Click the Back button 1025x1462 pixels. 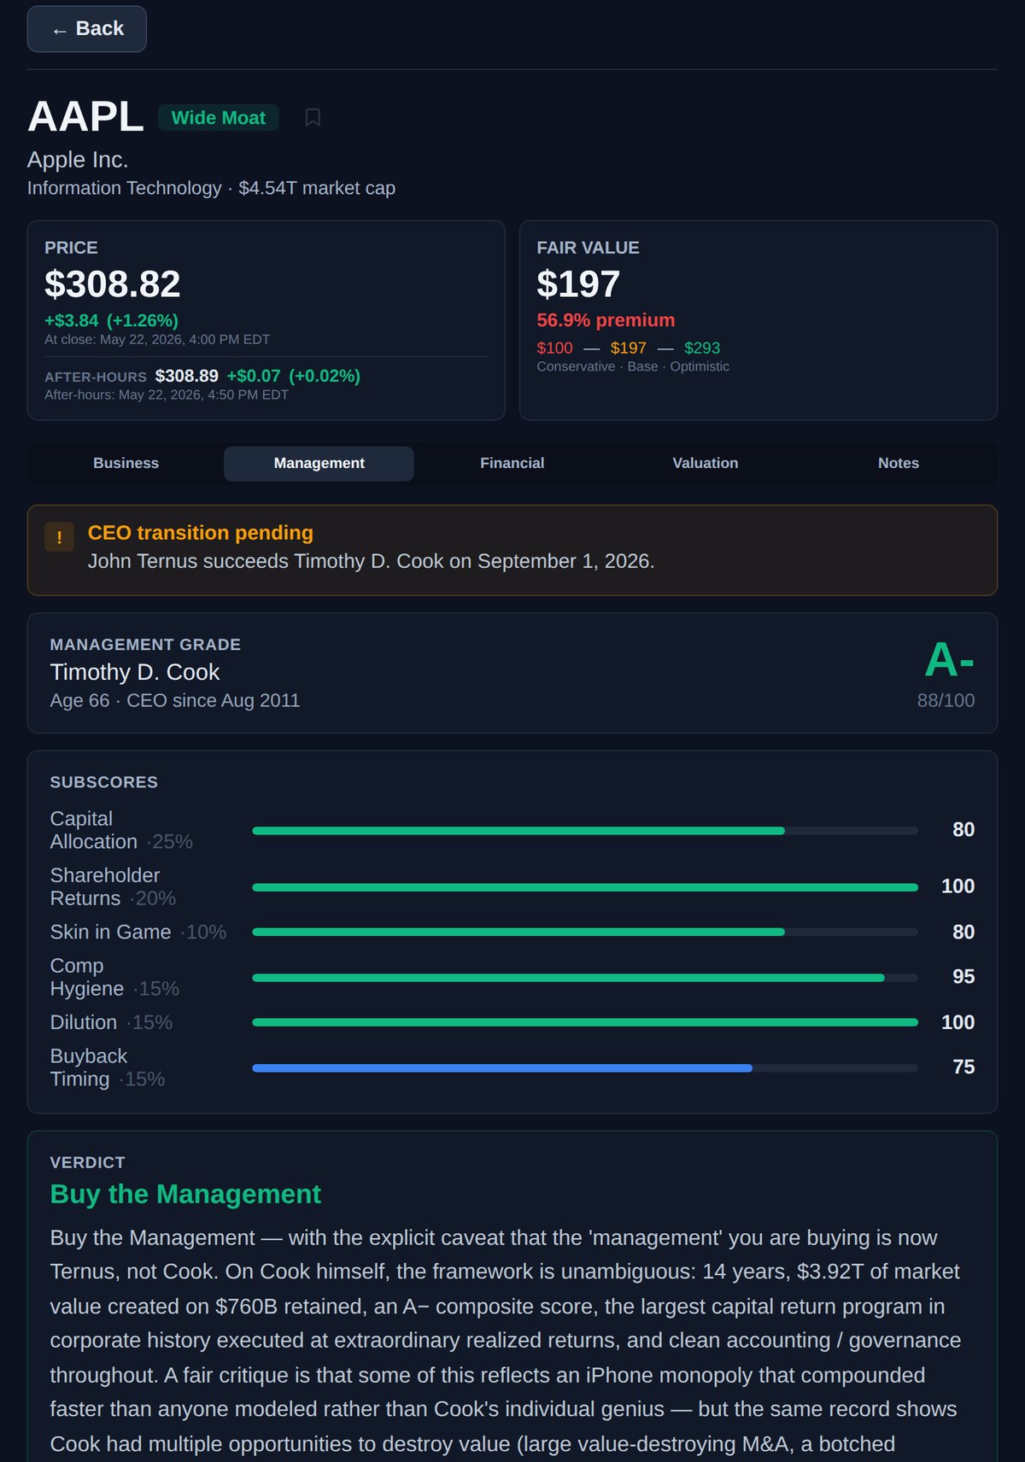[86, 29]
